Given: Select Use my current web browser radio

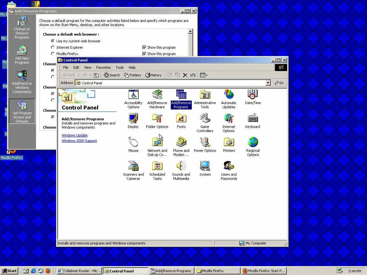Looking at the screenshot, I should 53,41.
